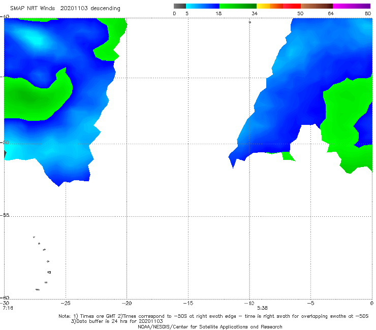
Task: Click the light cyan low-wind patch in the left swath
Action: pyautogui.click(x=36, y=39)
